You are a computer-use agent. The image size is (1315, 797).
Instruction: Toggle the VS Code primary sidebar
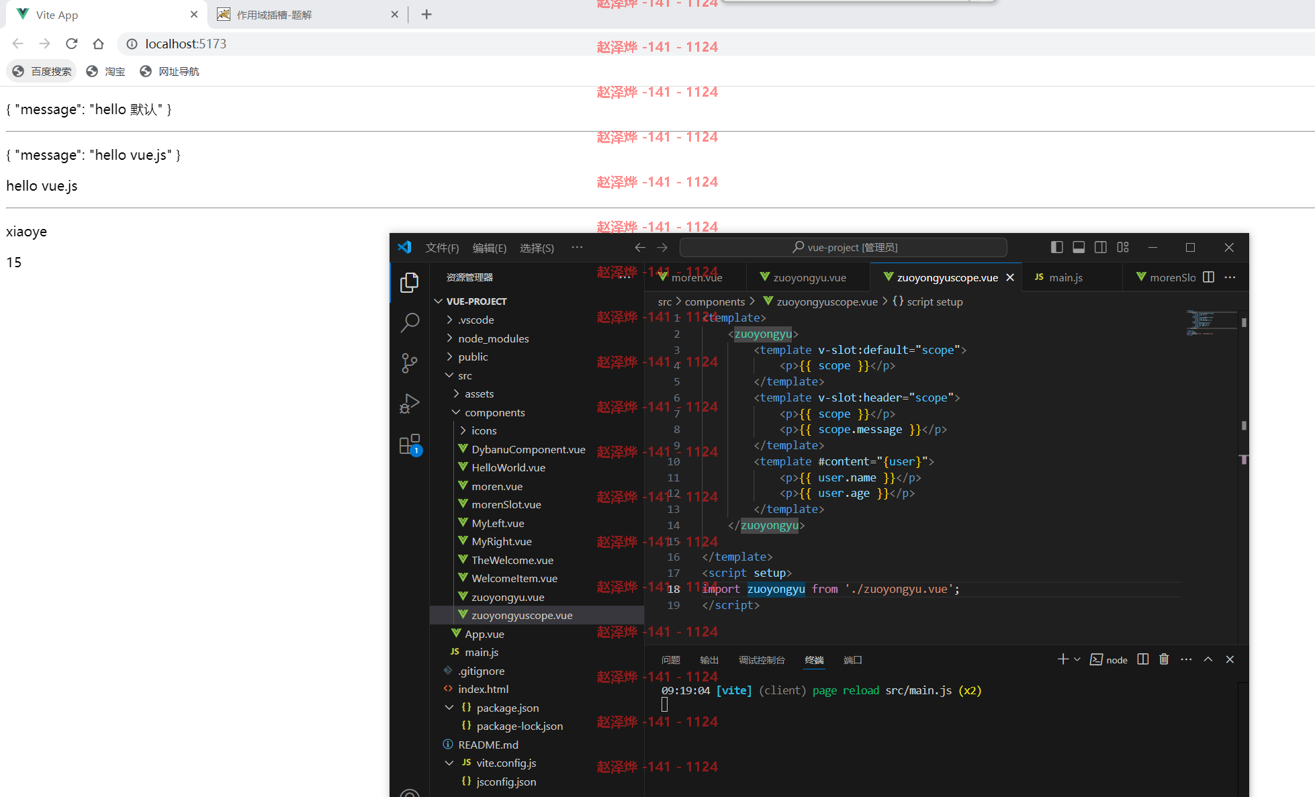(x=1056, y=247)
